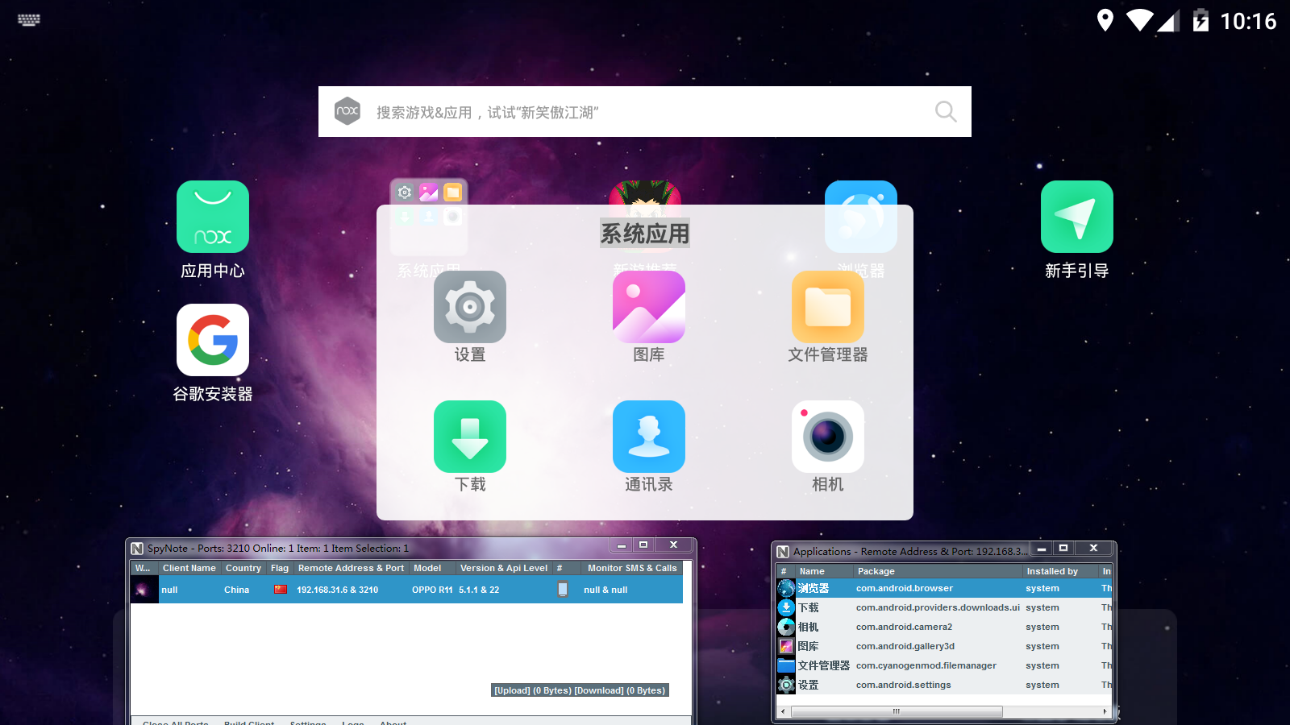Viewport: 1290px width, 725px height.
Task: Click the OPPO R11 model cell
Action: point(432,590)
